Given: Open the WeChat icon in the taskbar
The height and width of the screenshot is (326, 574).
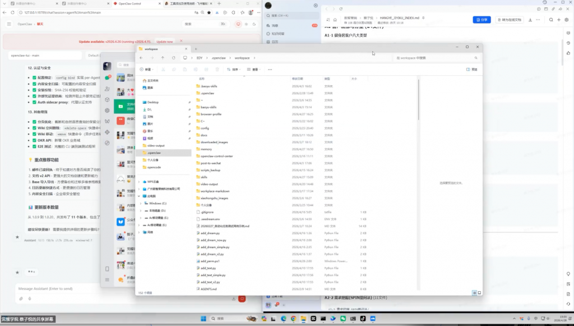Looking at the screenshot, I should 343,319.
